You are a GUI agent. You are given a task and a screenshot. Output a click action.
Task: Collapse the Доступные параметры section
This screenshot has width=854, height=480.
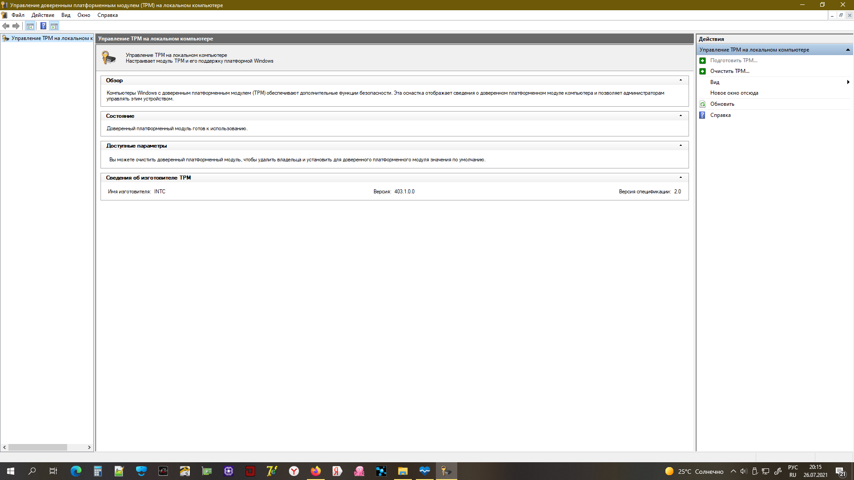[x=680, y=146]
